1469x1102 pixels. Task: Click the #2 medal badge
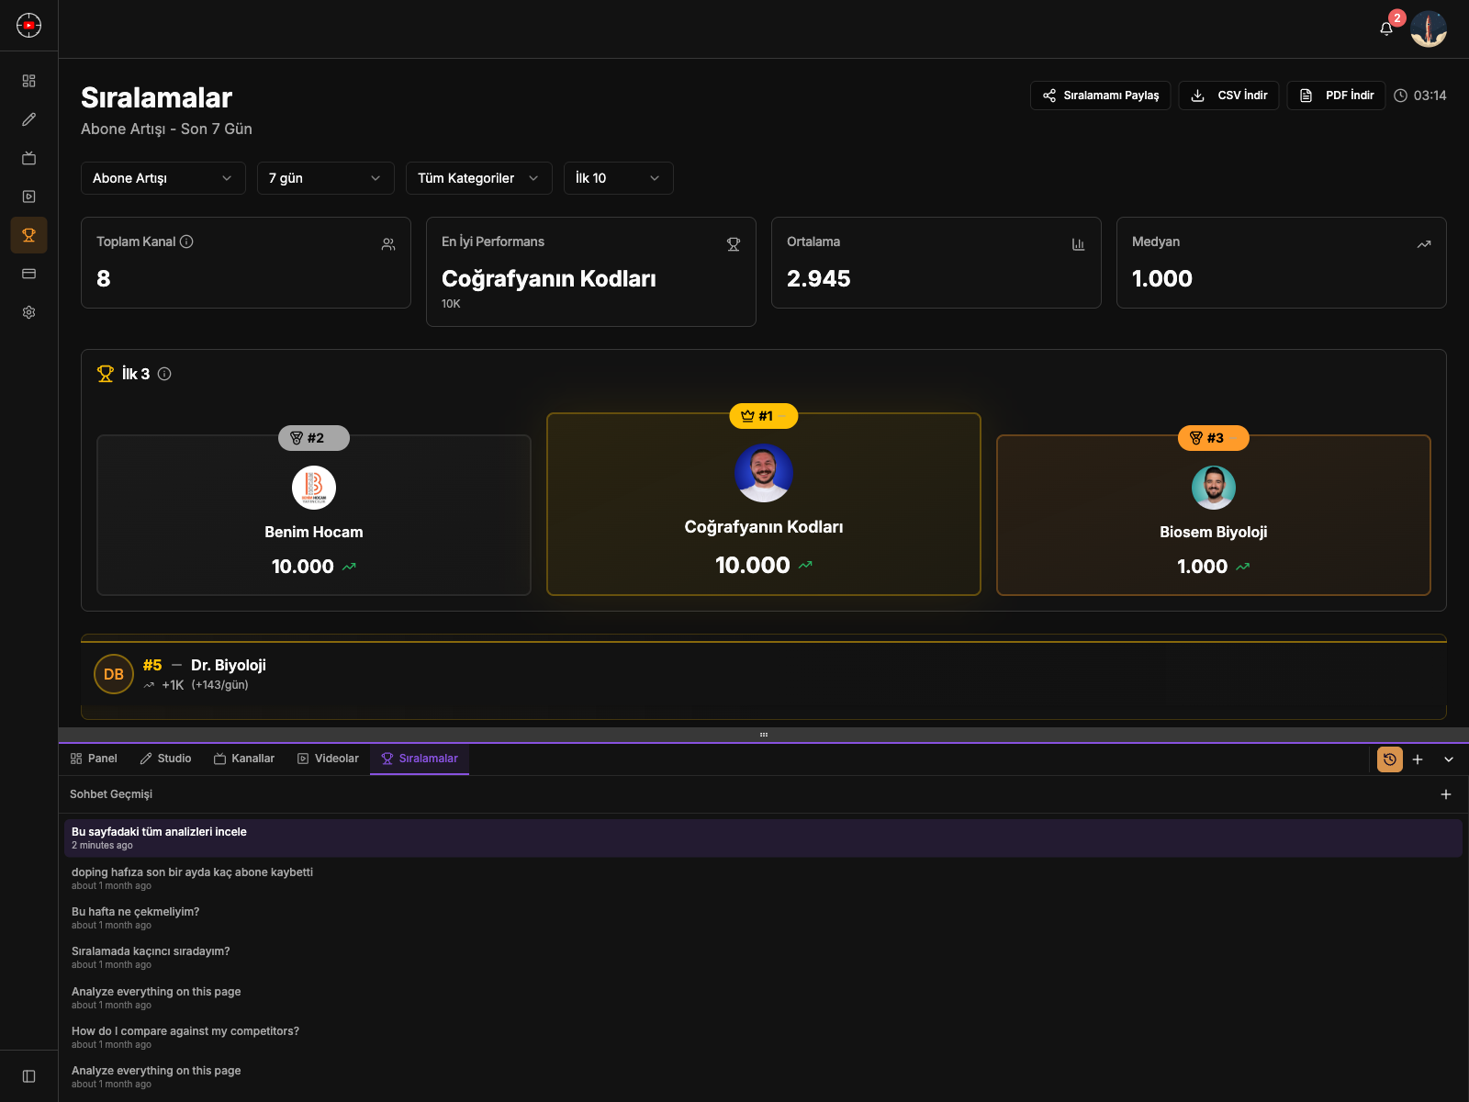click(x=314, y=438)
